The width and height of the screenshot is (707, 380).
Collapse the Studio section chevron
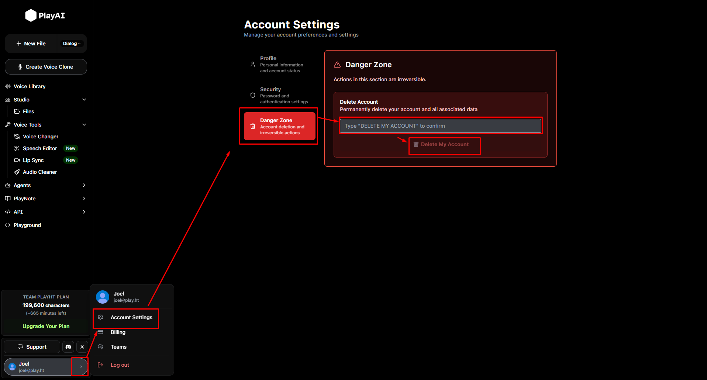(84, 100)
